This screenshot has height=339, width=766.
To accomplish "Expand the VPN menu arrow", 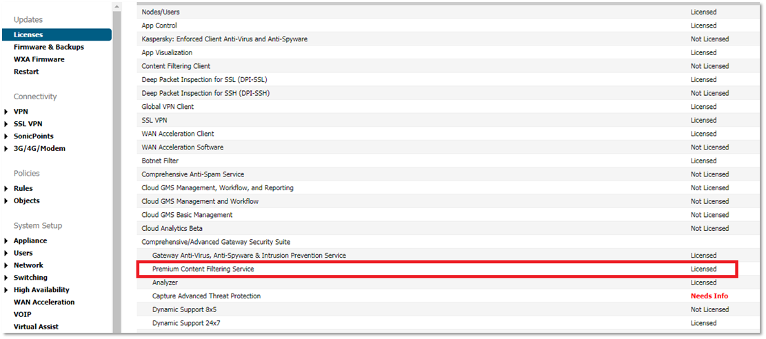I will [6, 112].
